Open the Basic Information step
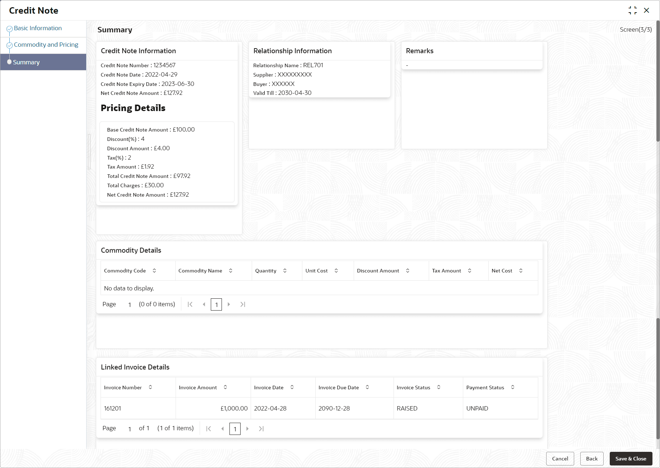The height and width of the screenshot is (468, 660). pyautogui.click(x=38, y=28)
